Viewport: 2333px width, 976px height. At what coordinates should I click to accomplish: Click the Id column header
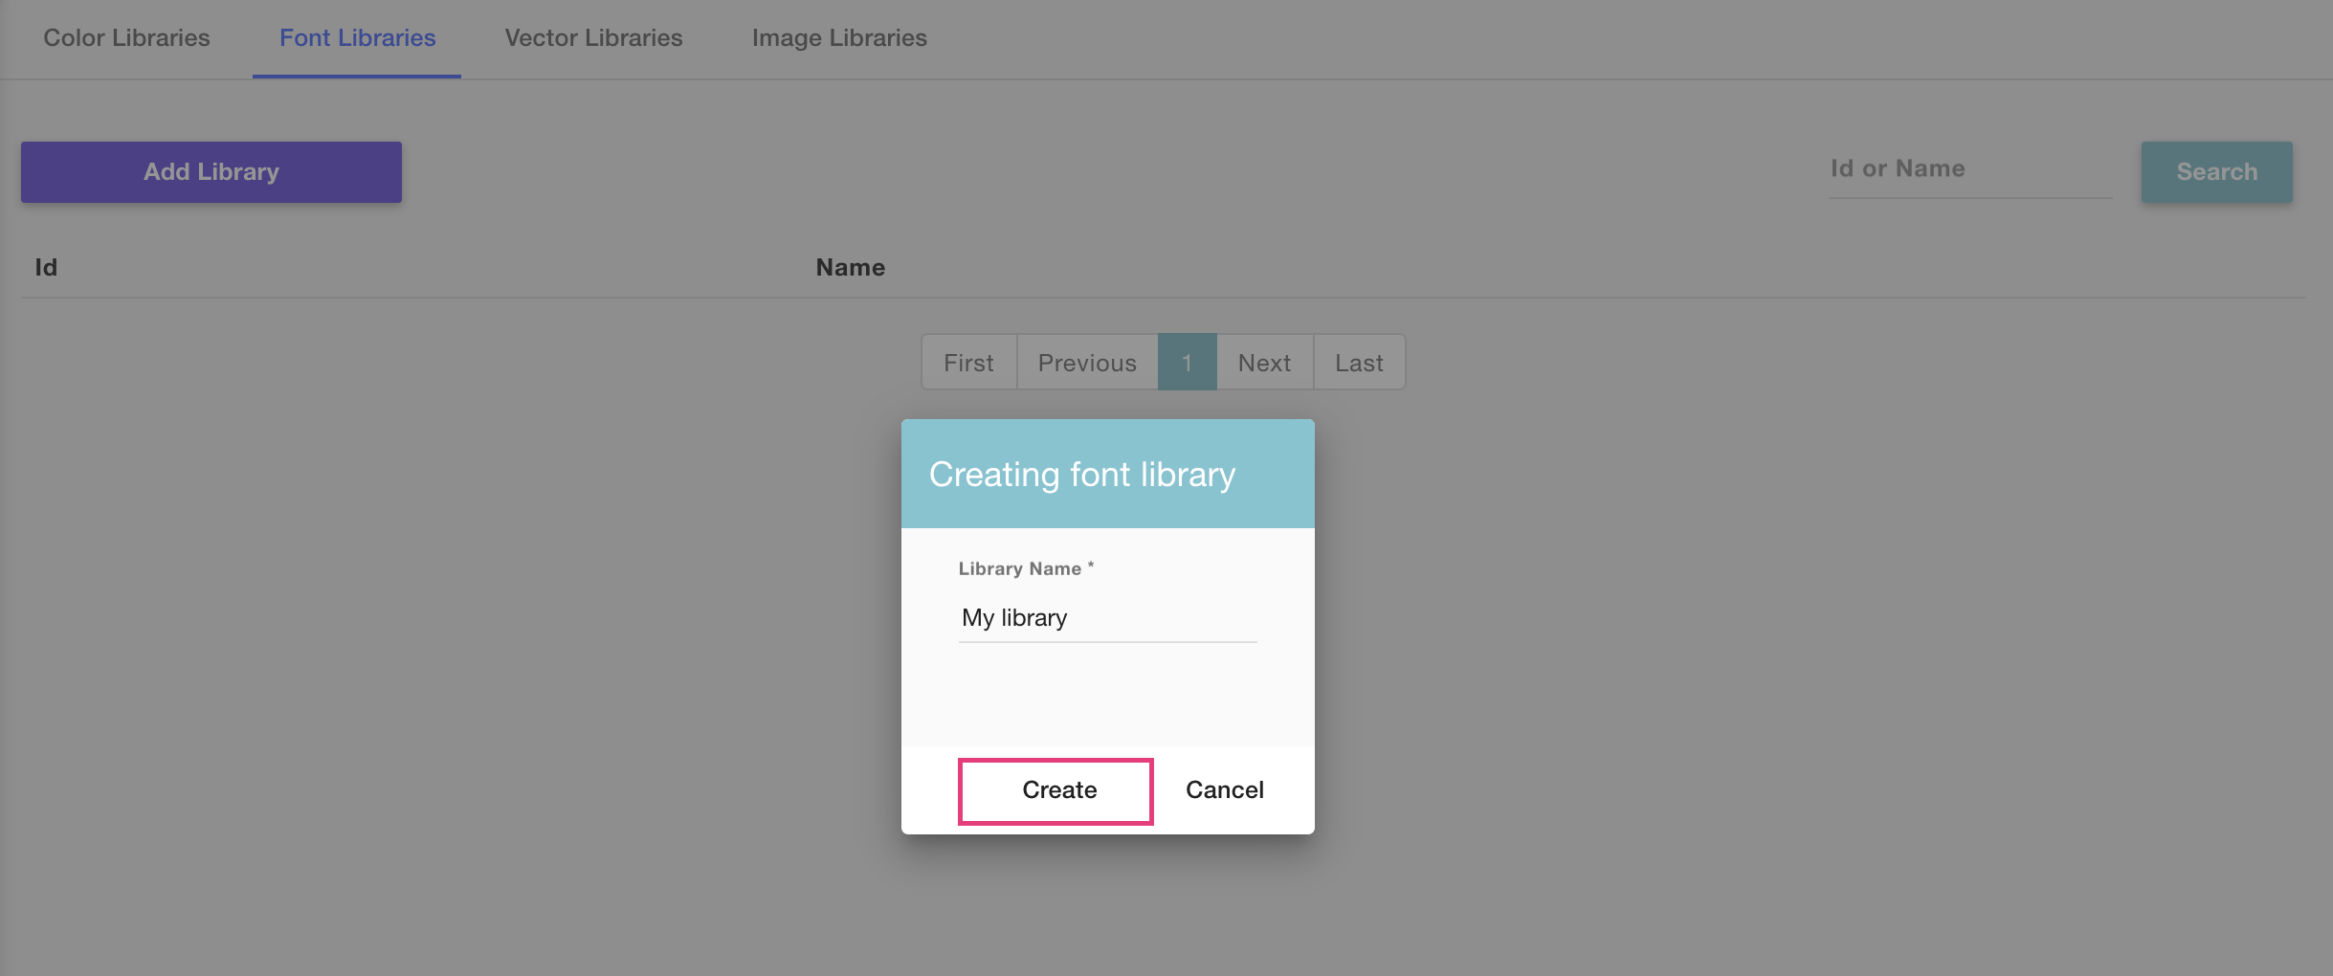pos(44,267)
